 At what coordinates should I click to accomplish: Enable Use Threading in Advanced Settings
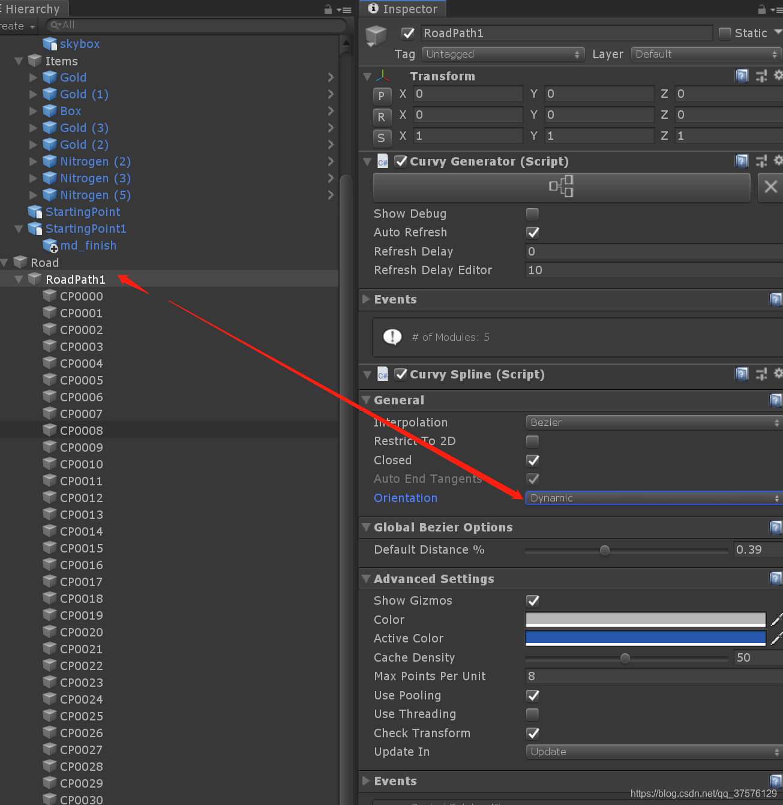[532, 714]
